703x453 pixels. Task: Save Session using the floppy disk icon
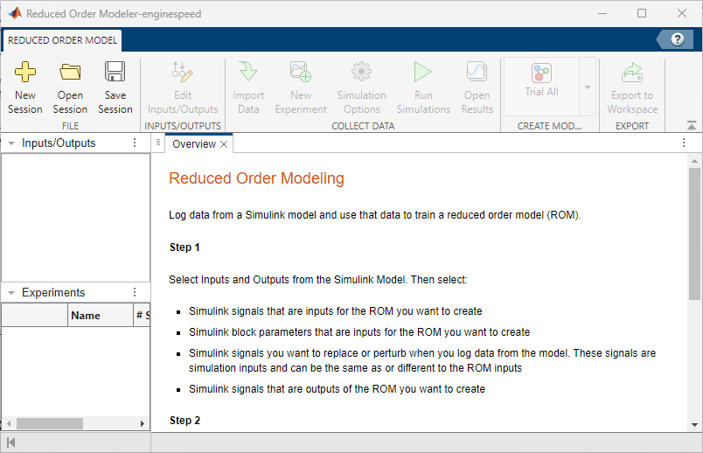tap(115, 72)
